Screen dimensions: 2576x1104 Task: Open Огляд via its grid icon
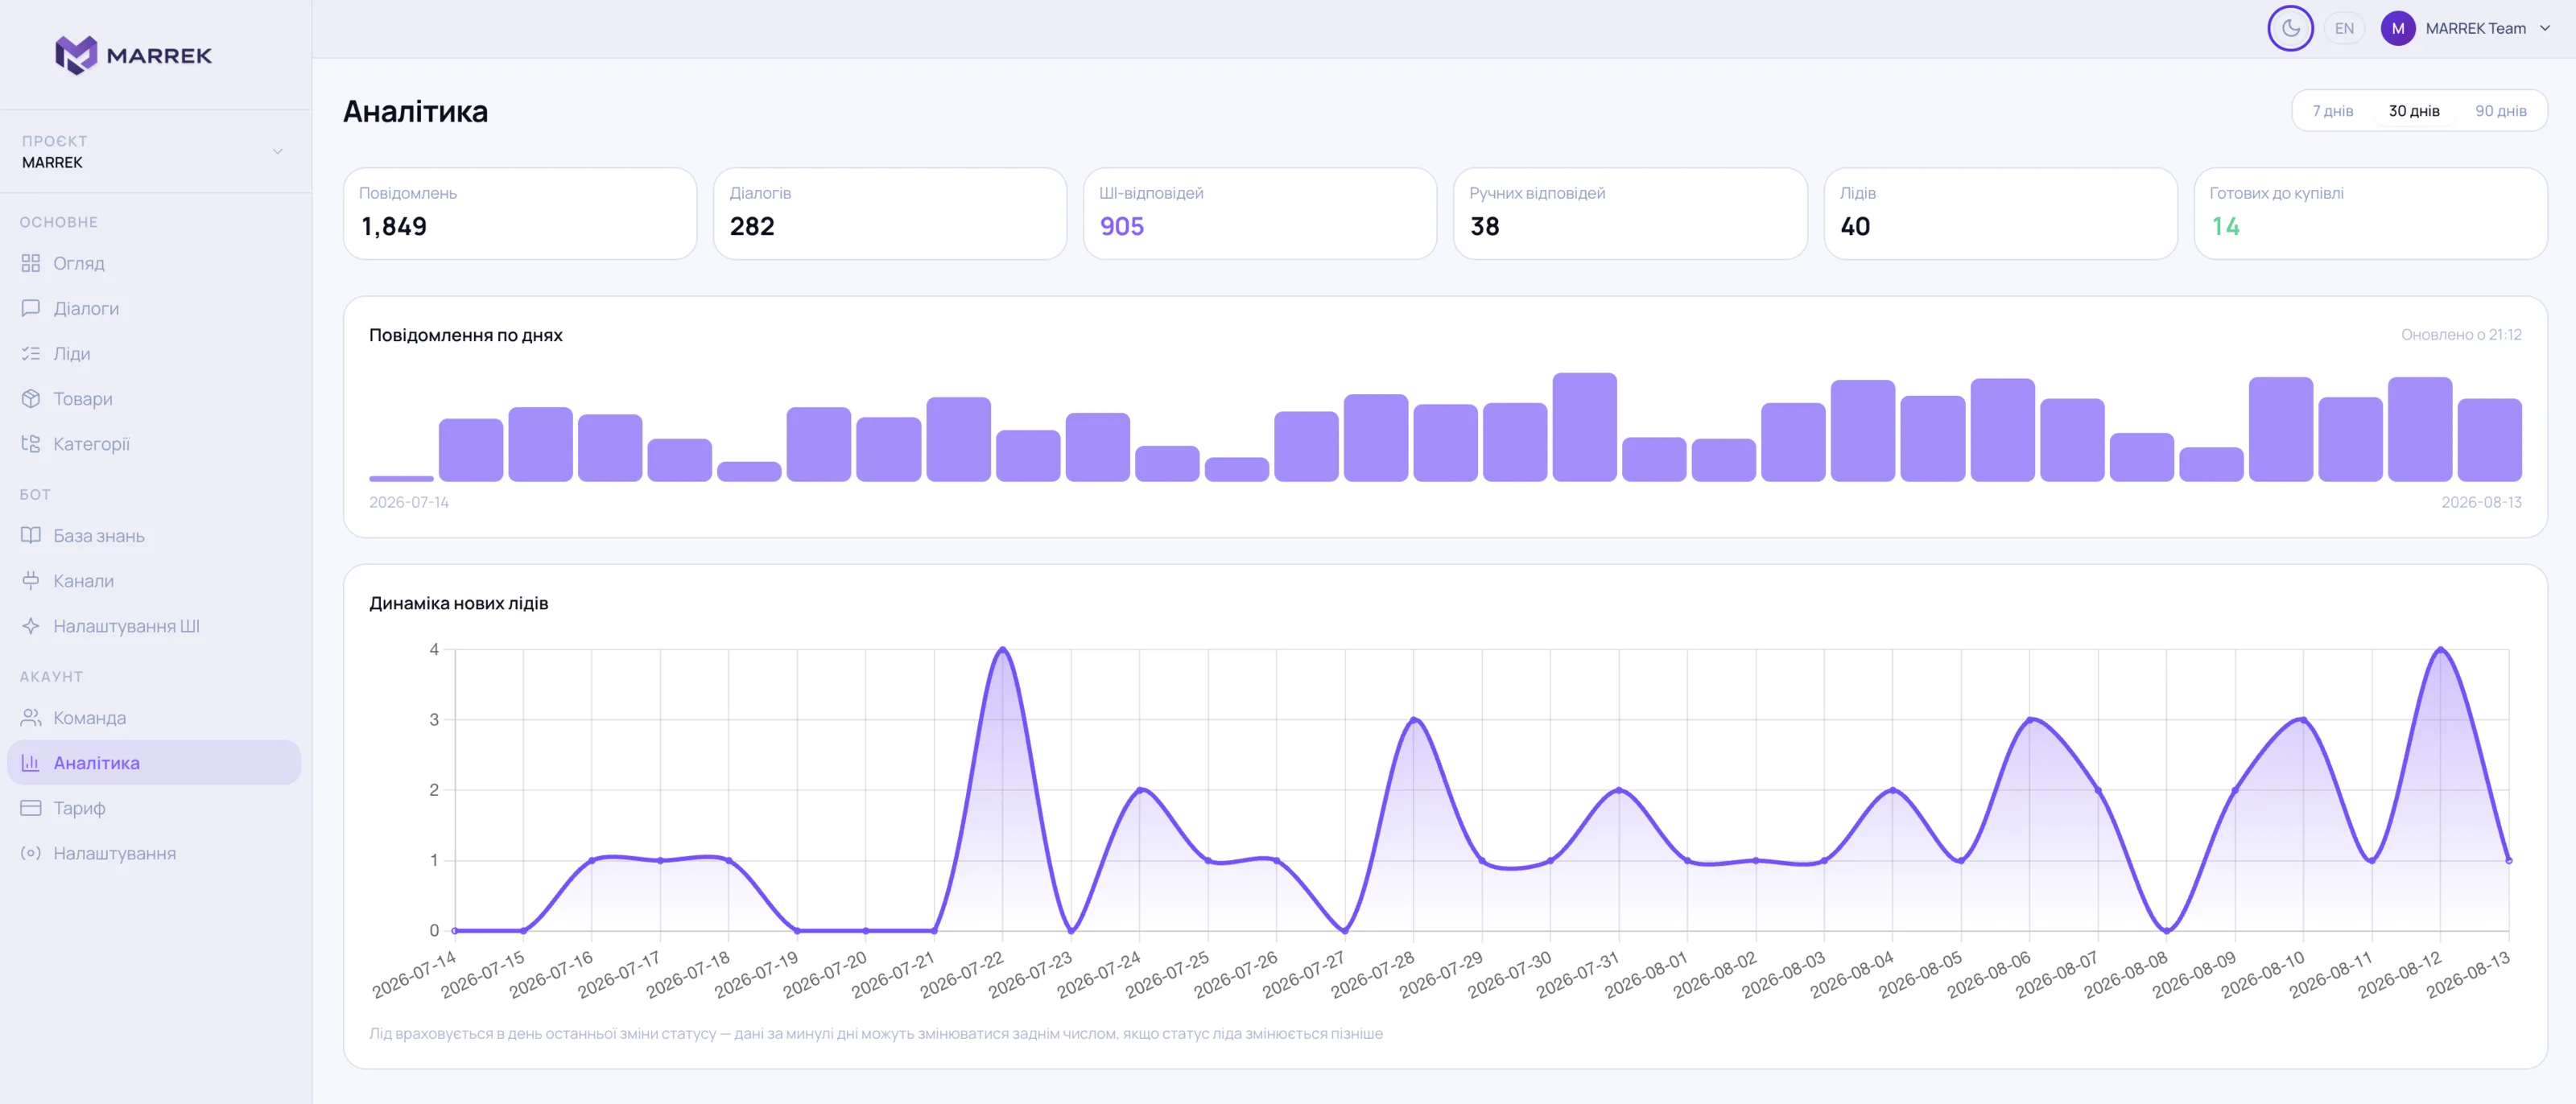[x=31, y=263]
